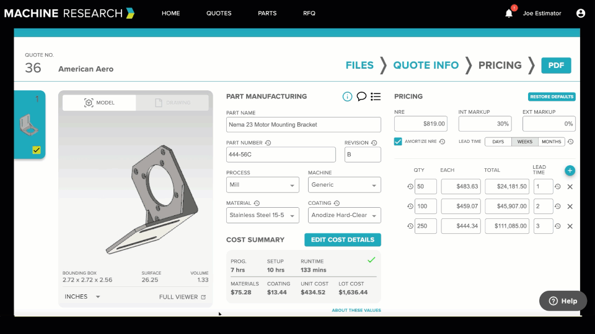
Task: Open the user account profile icon
Action: coord(580,13)
